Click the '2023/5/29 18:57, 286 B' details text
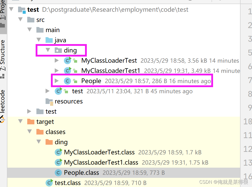This screenshot has width=252, height=187. [136, 81]
